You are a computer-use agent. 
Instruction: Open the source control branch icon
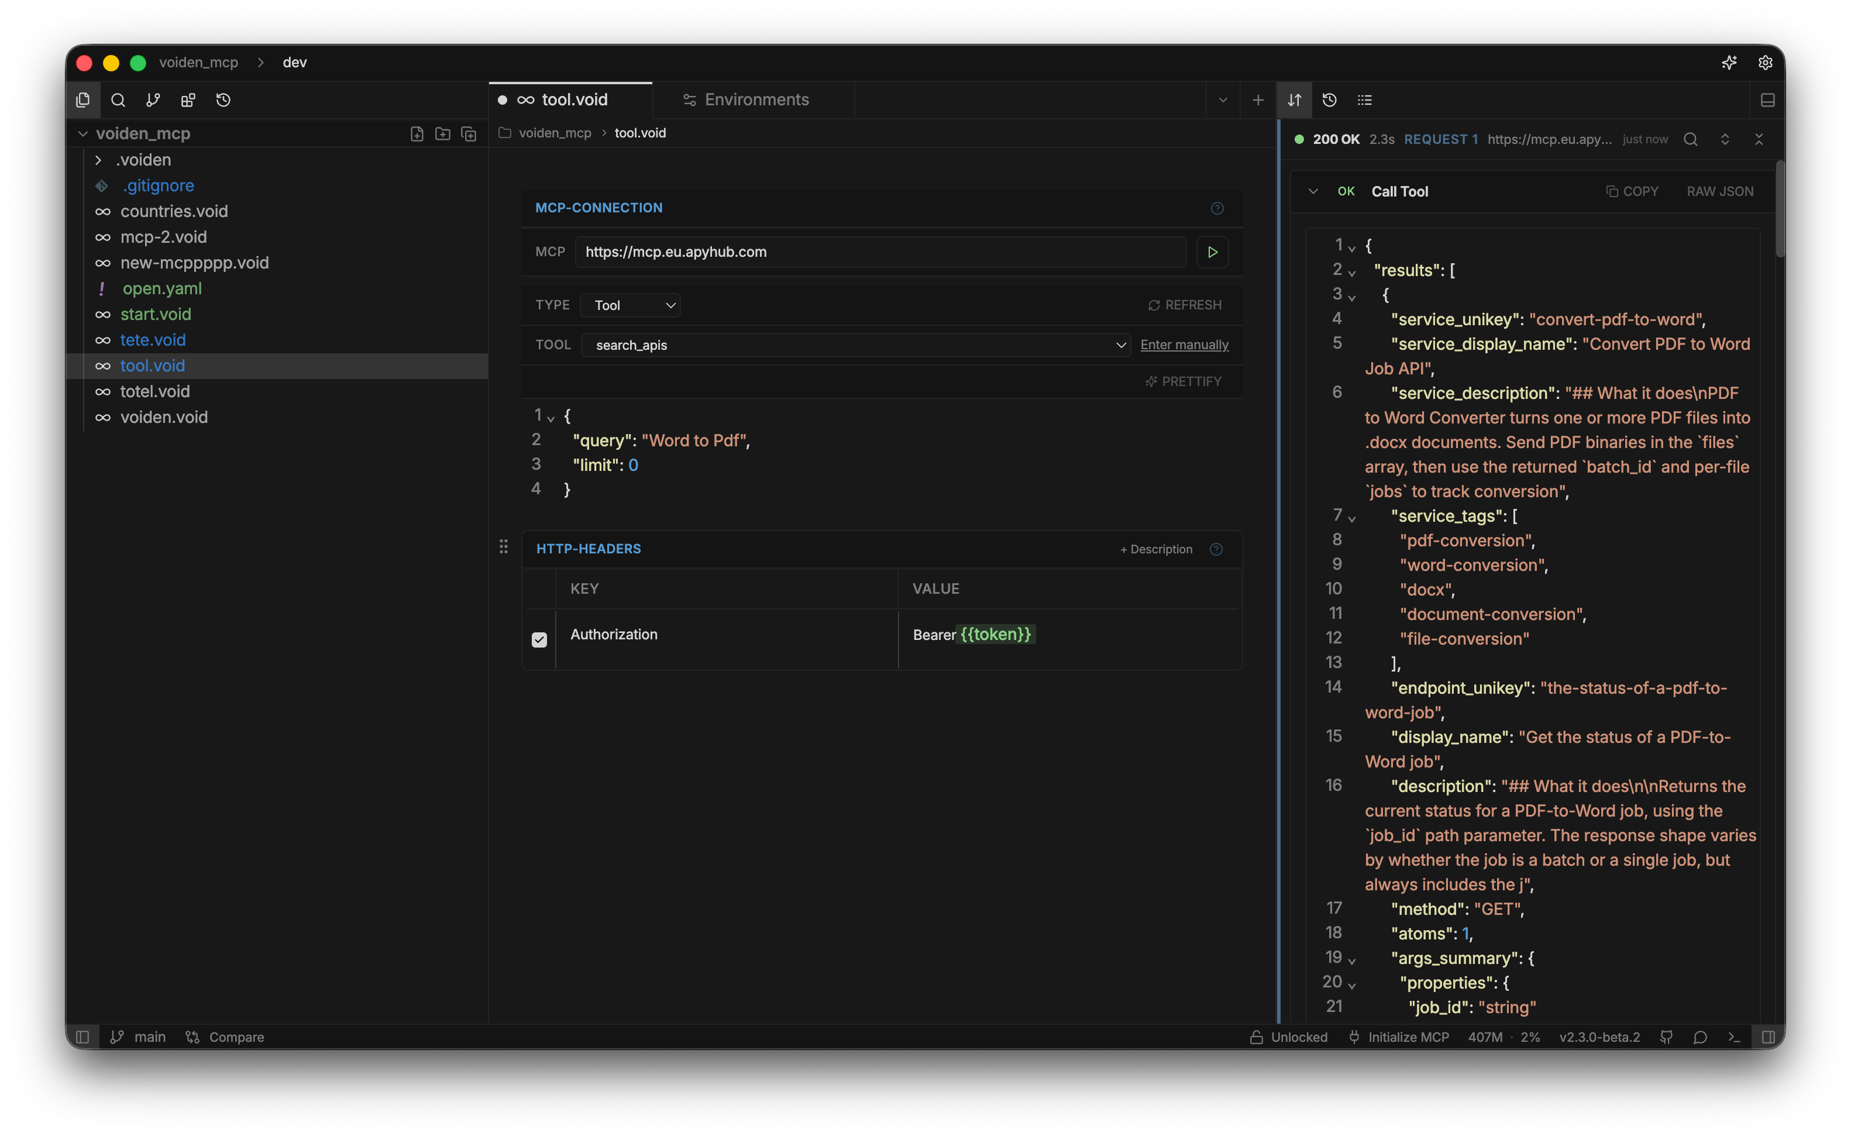coord(153,100)
